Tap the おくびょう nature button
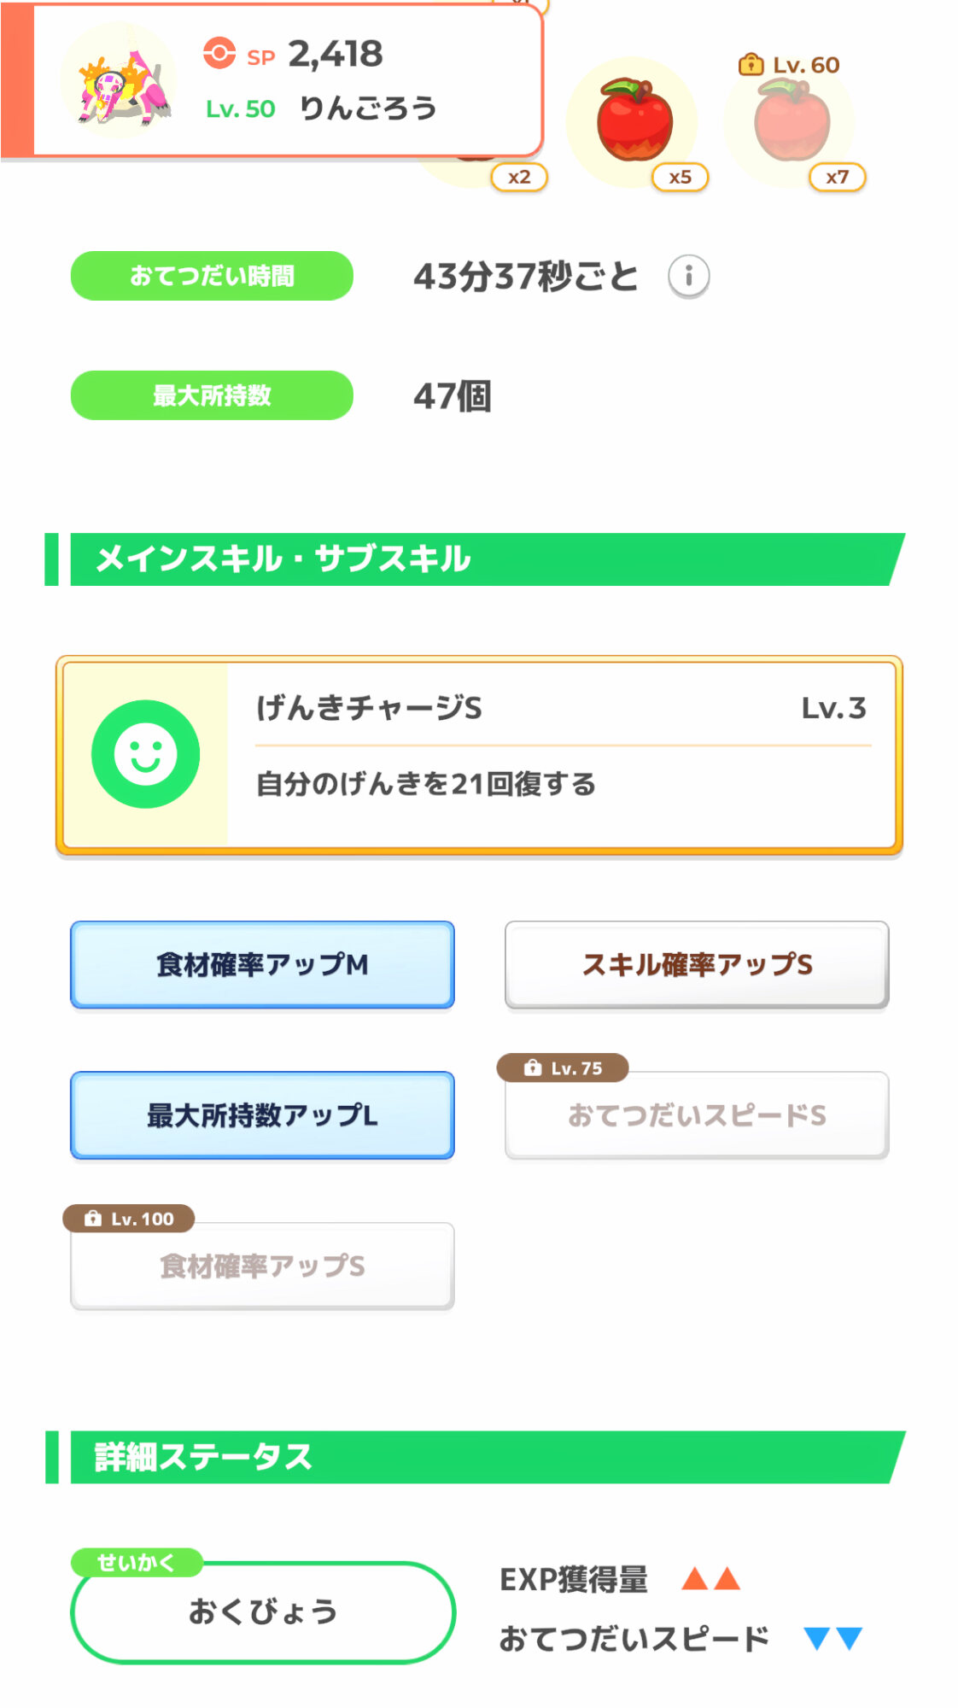Screen dimensions: 958x1708 263,1612
